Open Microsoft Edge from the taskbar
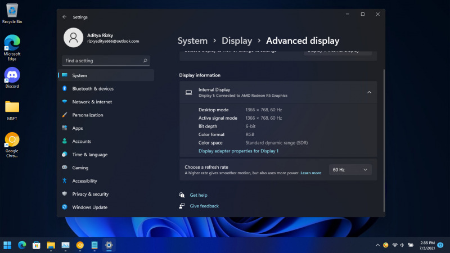The height and width of the screenshot is (253, 450). (x=22, y=245)
